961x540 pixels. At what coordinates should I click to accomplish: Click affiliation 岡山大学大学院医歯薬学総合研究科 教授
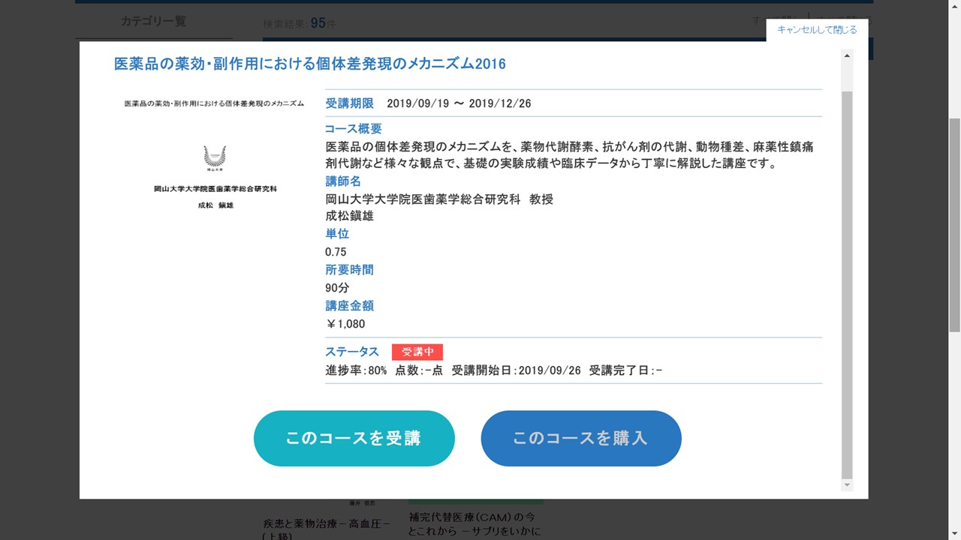click(x=439, y=199)
